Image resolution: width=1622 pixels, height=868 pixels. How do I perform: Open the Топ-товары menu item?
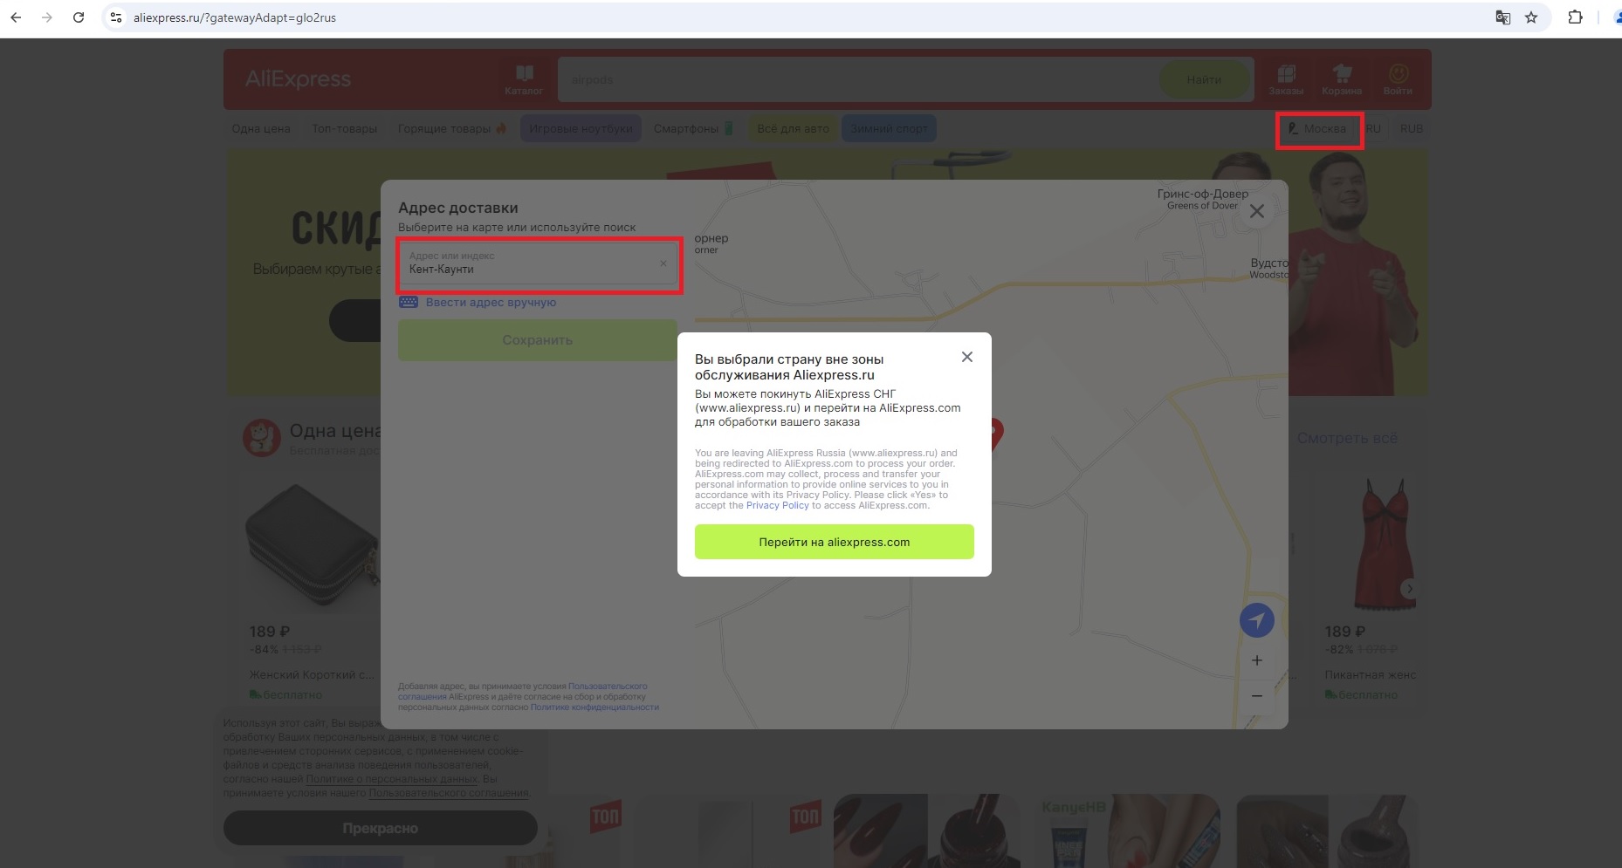coord(345,128)
